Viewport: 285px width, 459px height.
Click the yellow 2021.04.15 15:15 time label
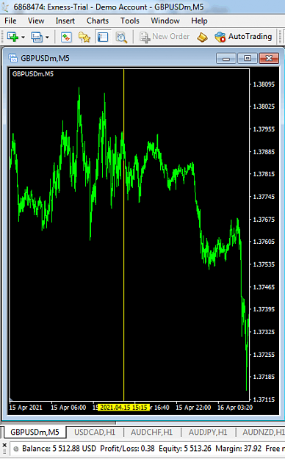tap(123, 408)
